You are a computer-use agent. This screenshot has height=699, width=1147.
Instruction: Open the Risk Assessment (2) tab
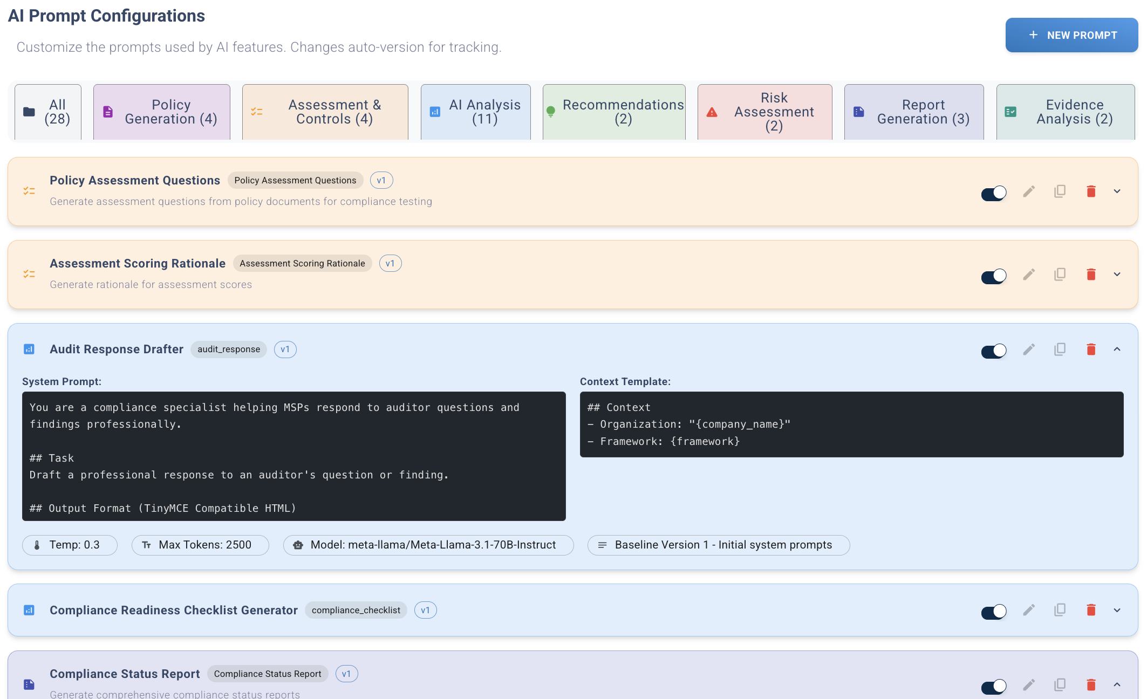[764, 112]
